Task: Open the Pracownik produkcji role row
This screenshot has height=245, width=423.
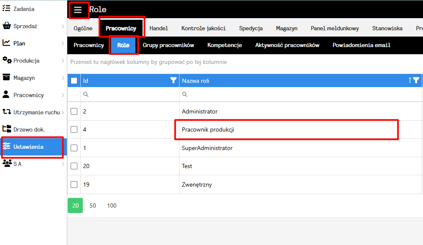Action: coord(208,130)
